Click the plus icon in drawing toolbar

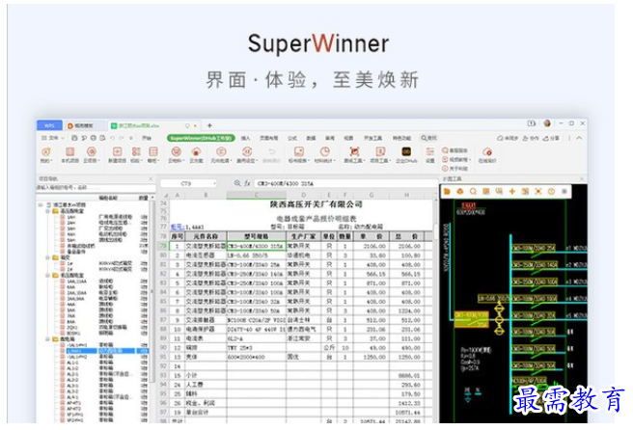[x=511, y=192]
